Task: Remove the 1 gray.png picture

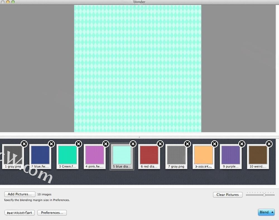Action: [x=24, y=144]
